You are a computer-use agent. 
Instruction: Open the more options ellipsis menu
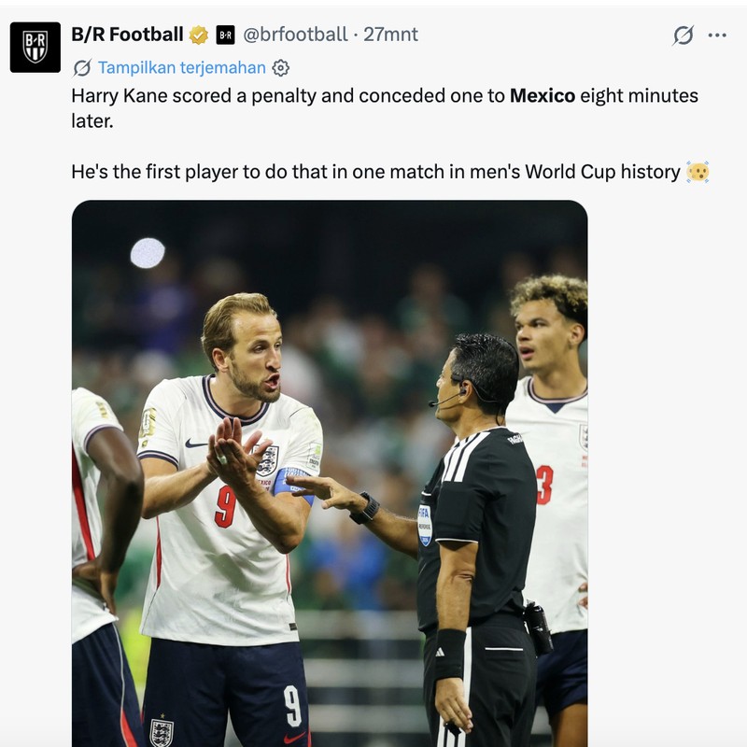pos(717,35)
